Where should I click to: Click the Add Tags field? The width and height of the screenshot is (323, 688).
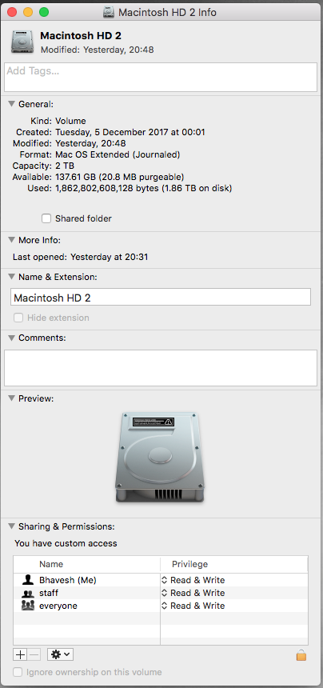161,78
